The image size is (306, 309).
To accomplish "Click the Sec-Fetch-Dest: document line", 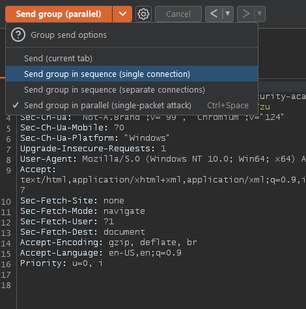I will click(x=83, y=232).
